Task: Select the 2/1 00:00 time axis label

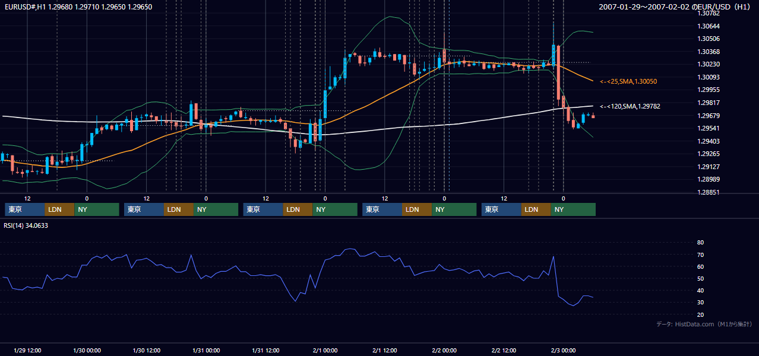Action: 325,351
